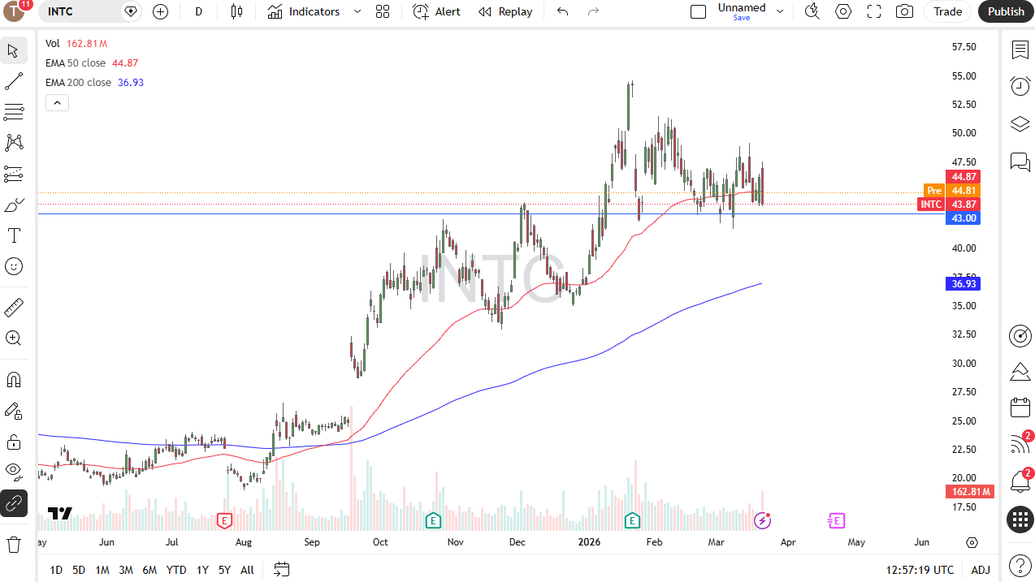Open the object tree layers panel
Image resolution: width=1035 pixels, height=582 pixels.
click(x=1020, y=124)
